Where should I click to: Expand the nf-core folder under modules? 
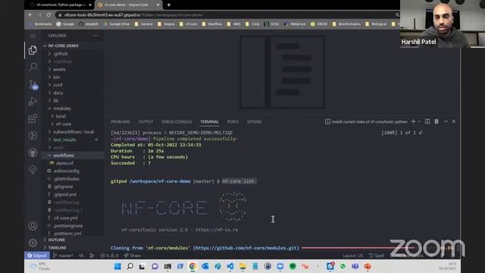coord(73,124)
